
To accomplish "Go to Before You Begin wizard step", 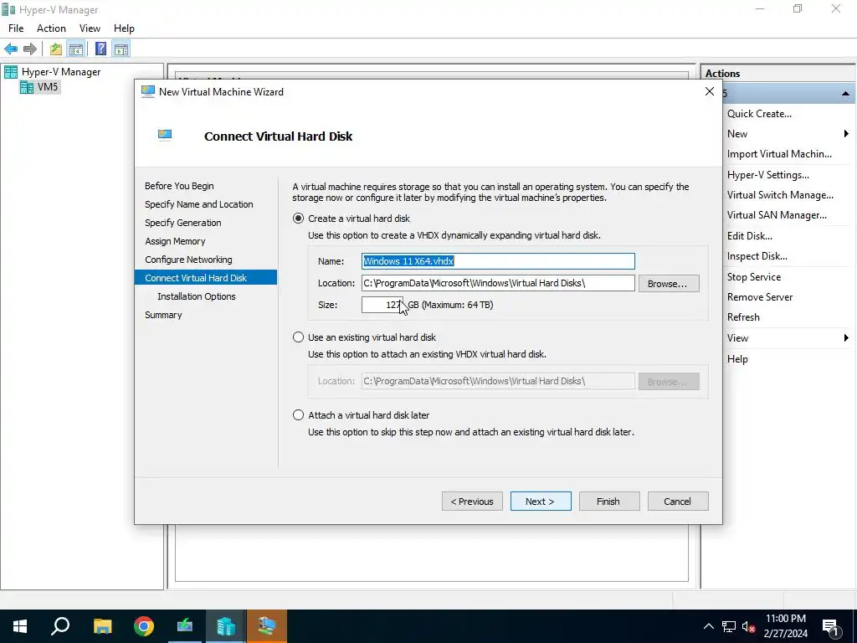I will coord(179,186).
